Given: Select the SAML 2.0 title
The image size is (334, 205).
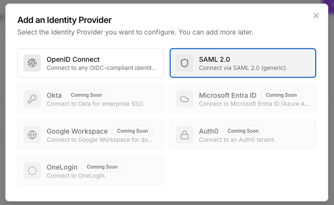Looking at the screenshot, I should coord(214,59).
